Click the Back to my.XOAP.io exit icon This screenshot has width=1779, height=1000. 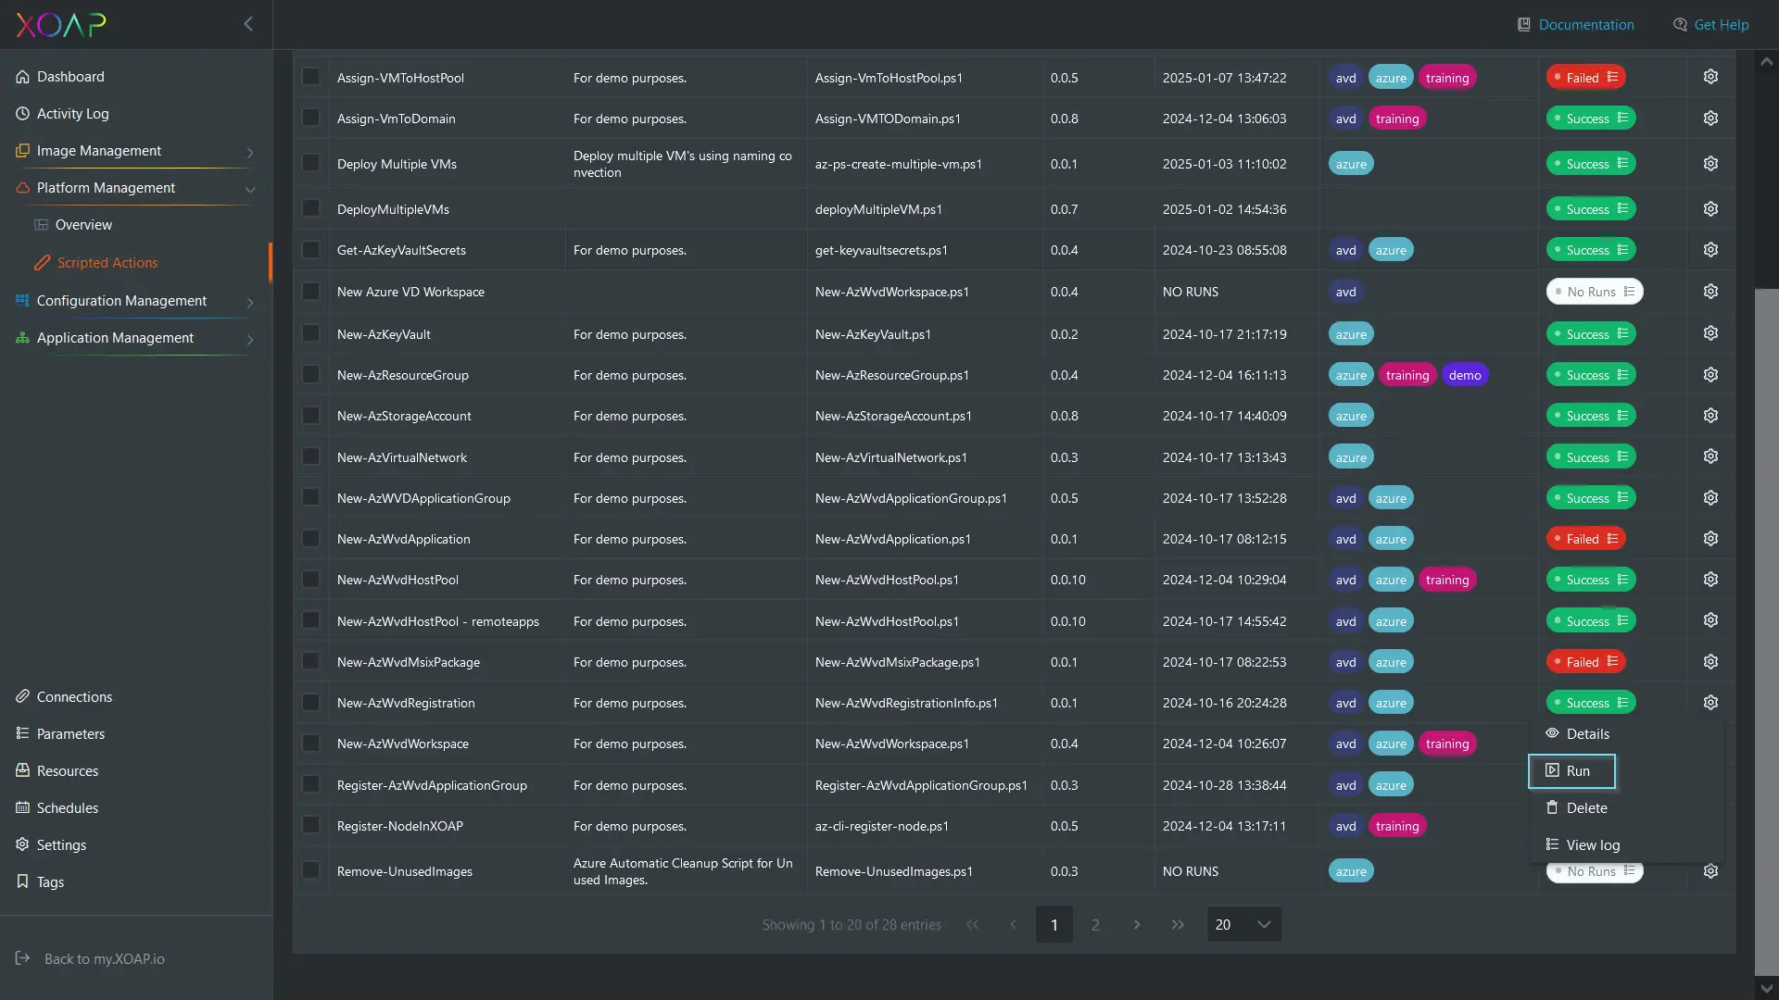coord(23,958)
